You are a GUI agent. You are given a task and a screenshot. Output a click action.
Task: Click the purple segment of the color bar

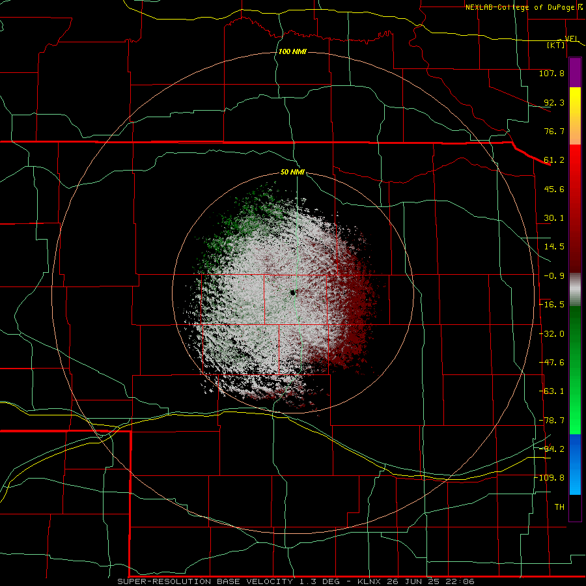coord(575,73)
